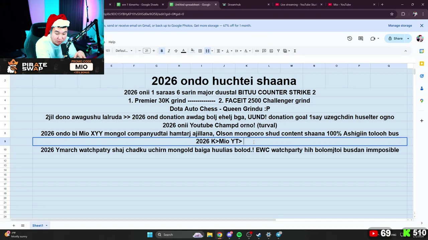Screen dimensions: 428x240
Task: Select the Sheet1 tab
Action: [38, 226]
